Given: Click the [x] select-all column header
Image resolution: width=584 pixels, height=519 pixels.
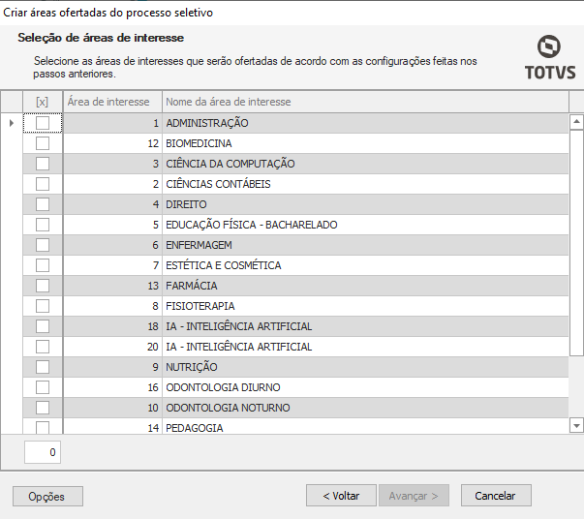Looking at the screenshot, I should [42, 102].
